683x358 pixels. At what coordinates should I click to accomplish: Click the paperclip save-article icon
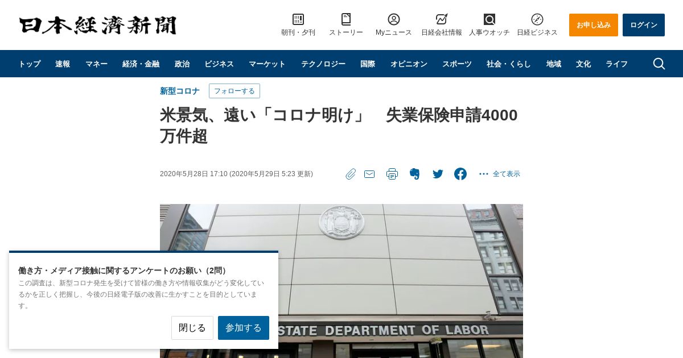(x=351, y=174)
